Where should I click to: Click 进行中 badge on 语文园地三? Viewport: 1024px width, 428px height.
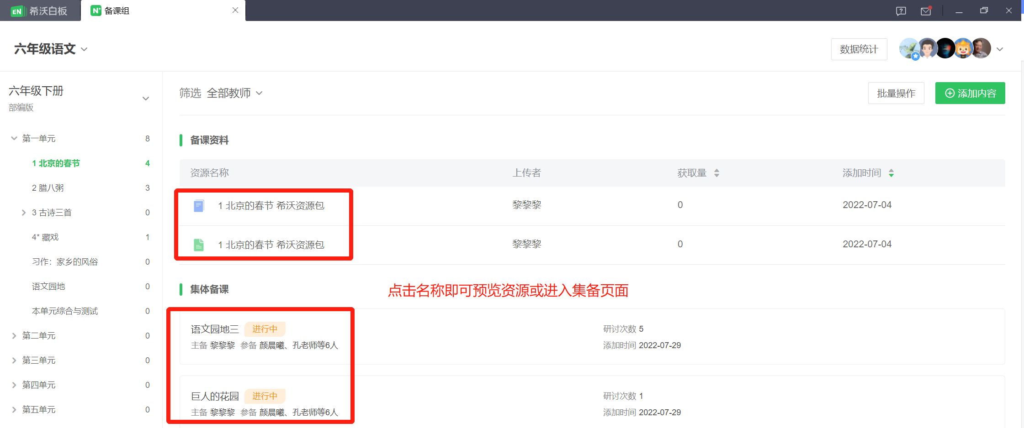coord(265,329)
